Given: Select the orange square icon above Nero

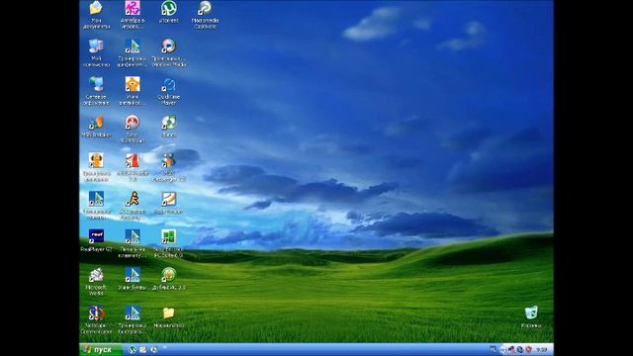Looking at the screenshot, I should coord(132,84).
